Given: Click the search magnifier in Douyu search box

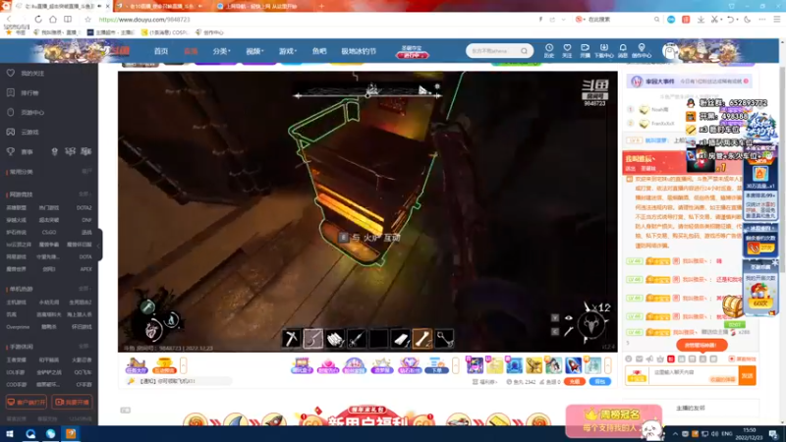Looking at the screenshot, I should [524, 51].
